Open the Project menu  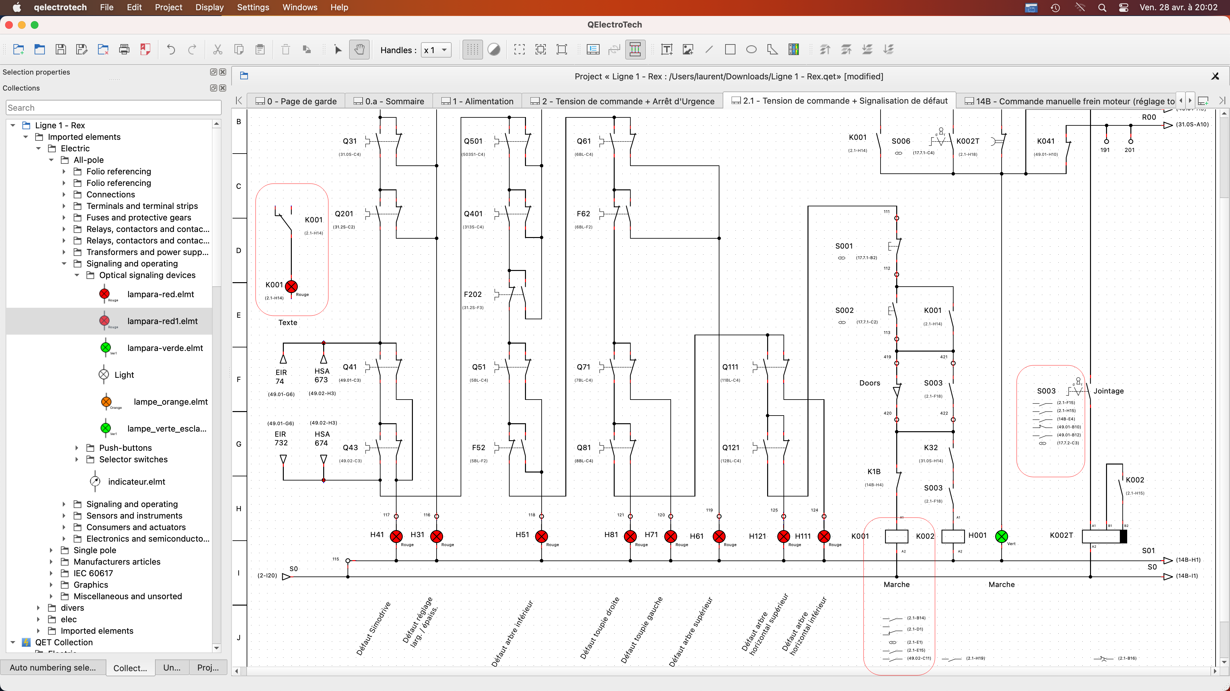(x=168, y=8)
